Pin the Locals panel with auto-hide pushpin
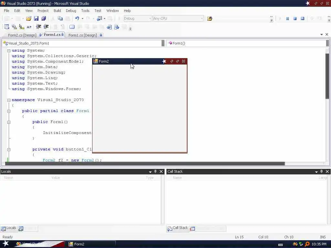Viewport: 331px width, 248px height. coord(155,171)
